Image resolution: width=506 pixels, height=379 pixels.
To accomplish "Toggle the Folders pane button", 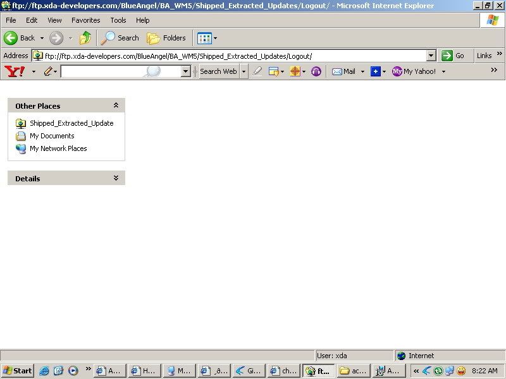I will click(167, 38).
